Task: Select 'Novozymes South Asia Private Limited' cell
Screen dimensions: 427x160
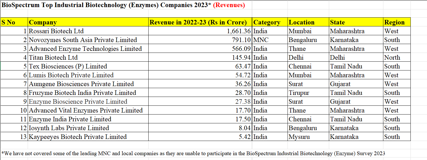Action: click(x=88, y=40)
